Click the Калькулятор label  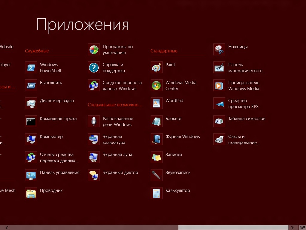pos(178,191)
